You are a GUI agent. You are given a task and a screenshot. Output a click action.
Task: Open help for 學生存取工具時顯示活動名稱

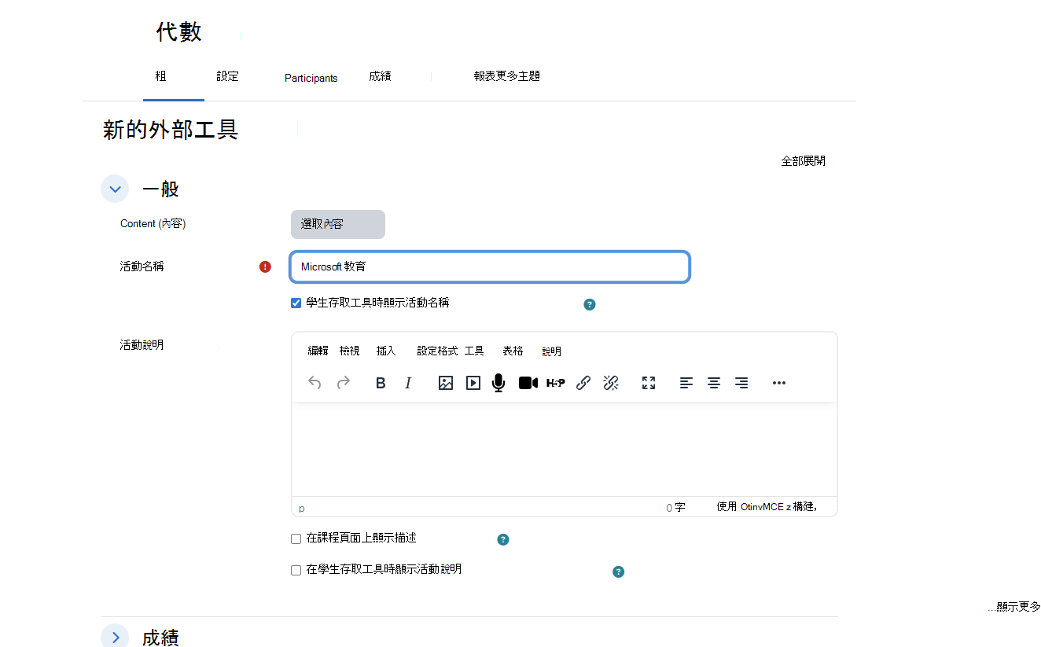click(590, 304)
